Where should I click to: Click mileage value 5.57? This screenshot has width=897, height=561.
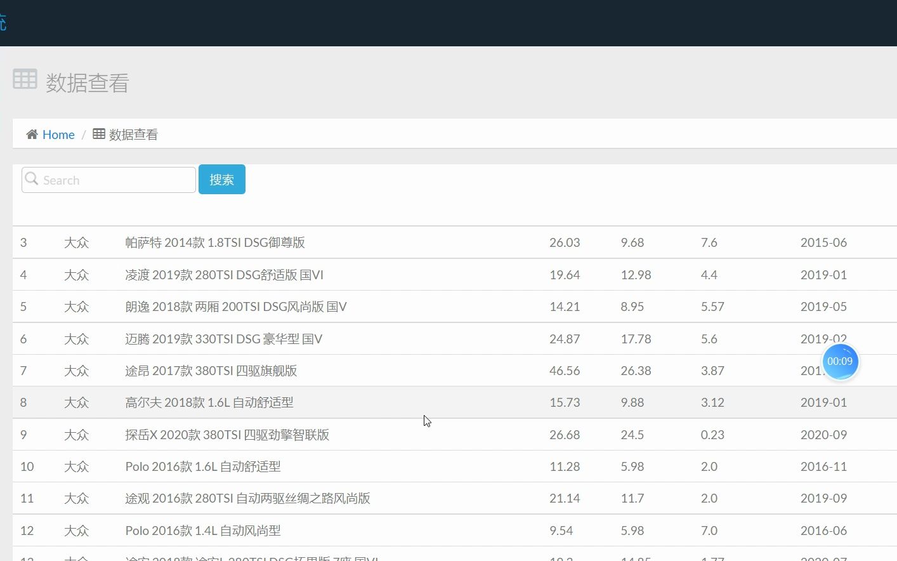(712, 307)
